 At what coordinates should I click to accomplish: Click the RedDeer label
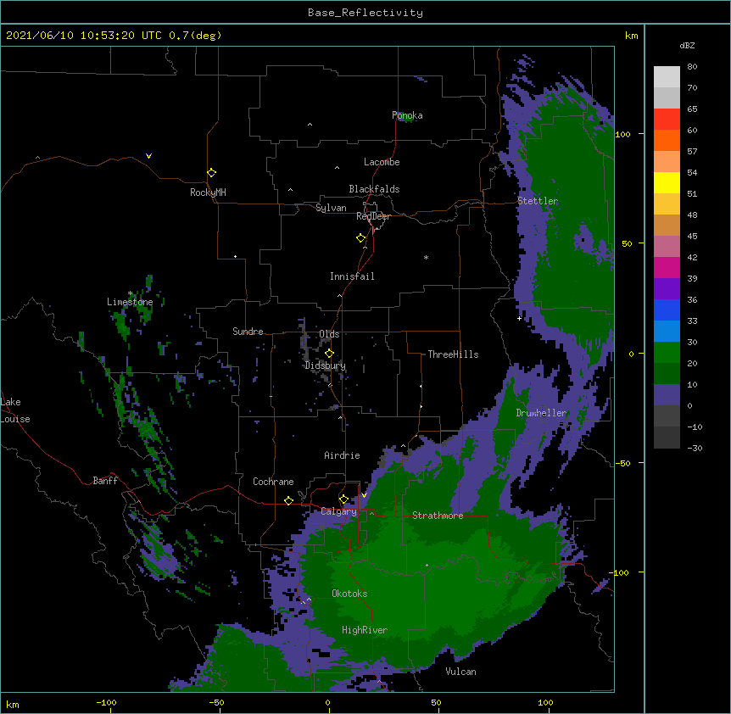tap(373, 217)
